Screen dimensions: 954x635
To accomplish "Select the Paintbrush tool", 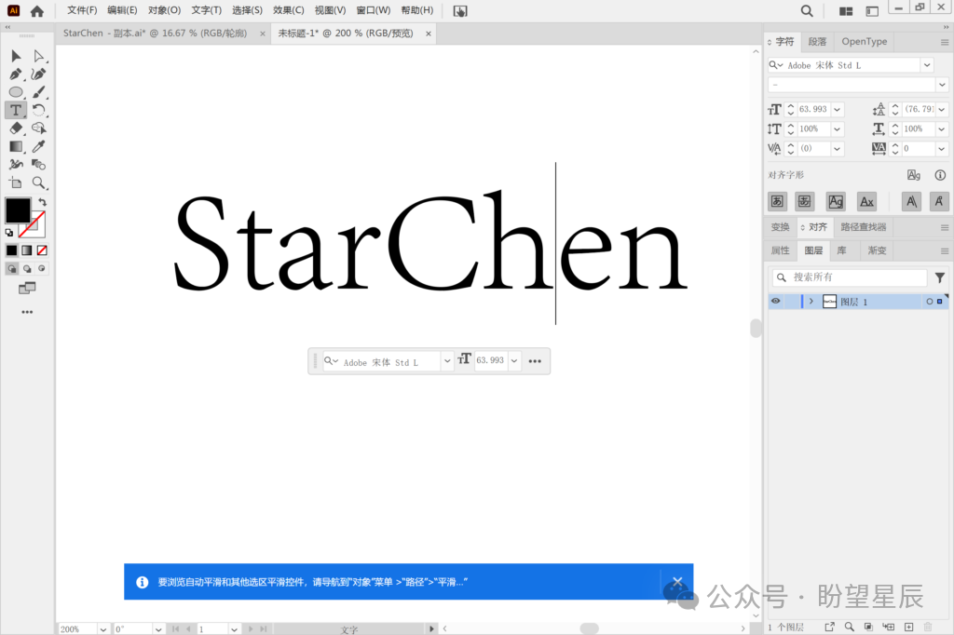I will click(x=39, y=92).
